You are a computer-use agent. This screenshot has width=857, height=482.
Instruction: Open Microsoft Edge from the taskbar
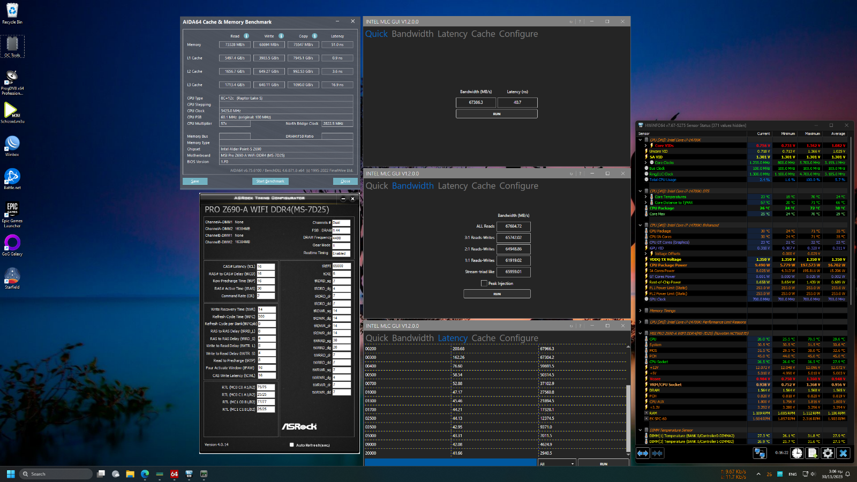145,474
